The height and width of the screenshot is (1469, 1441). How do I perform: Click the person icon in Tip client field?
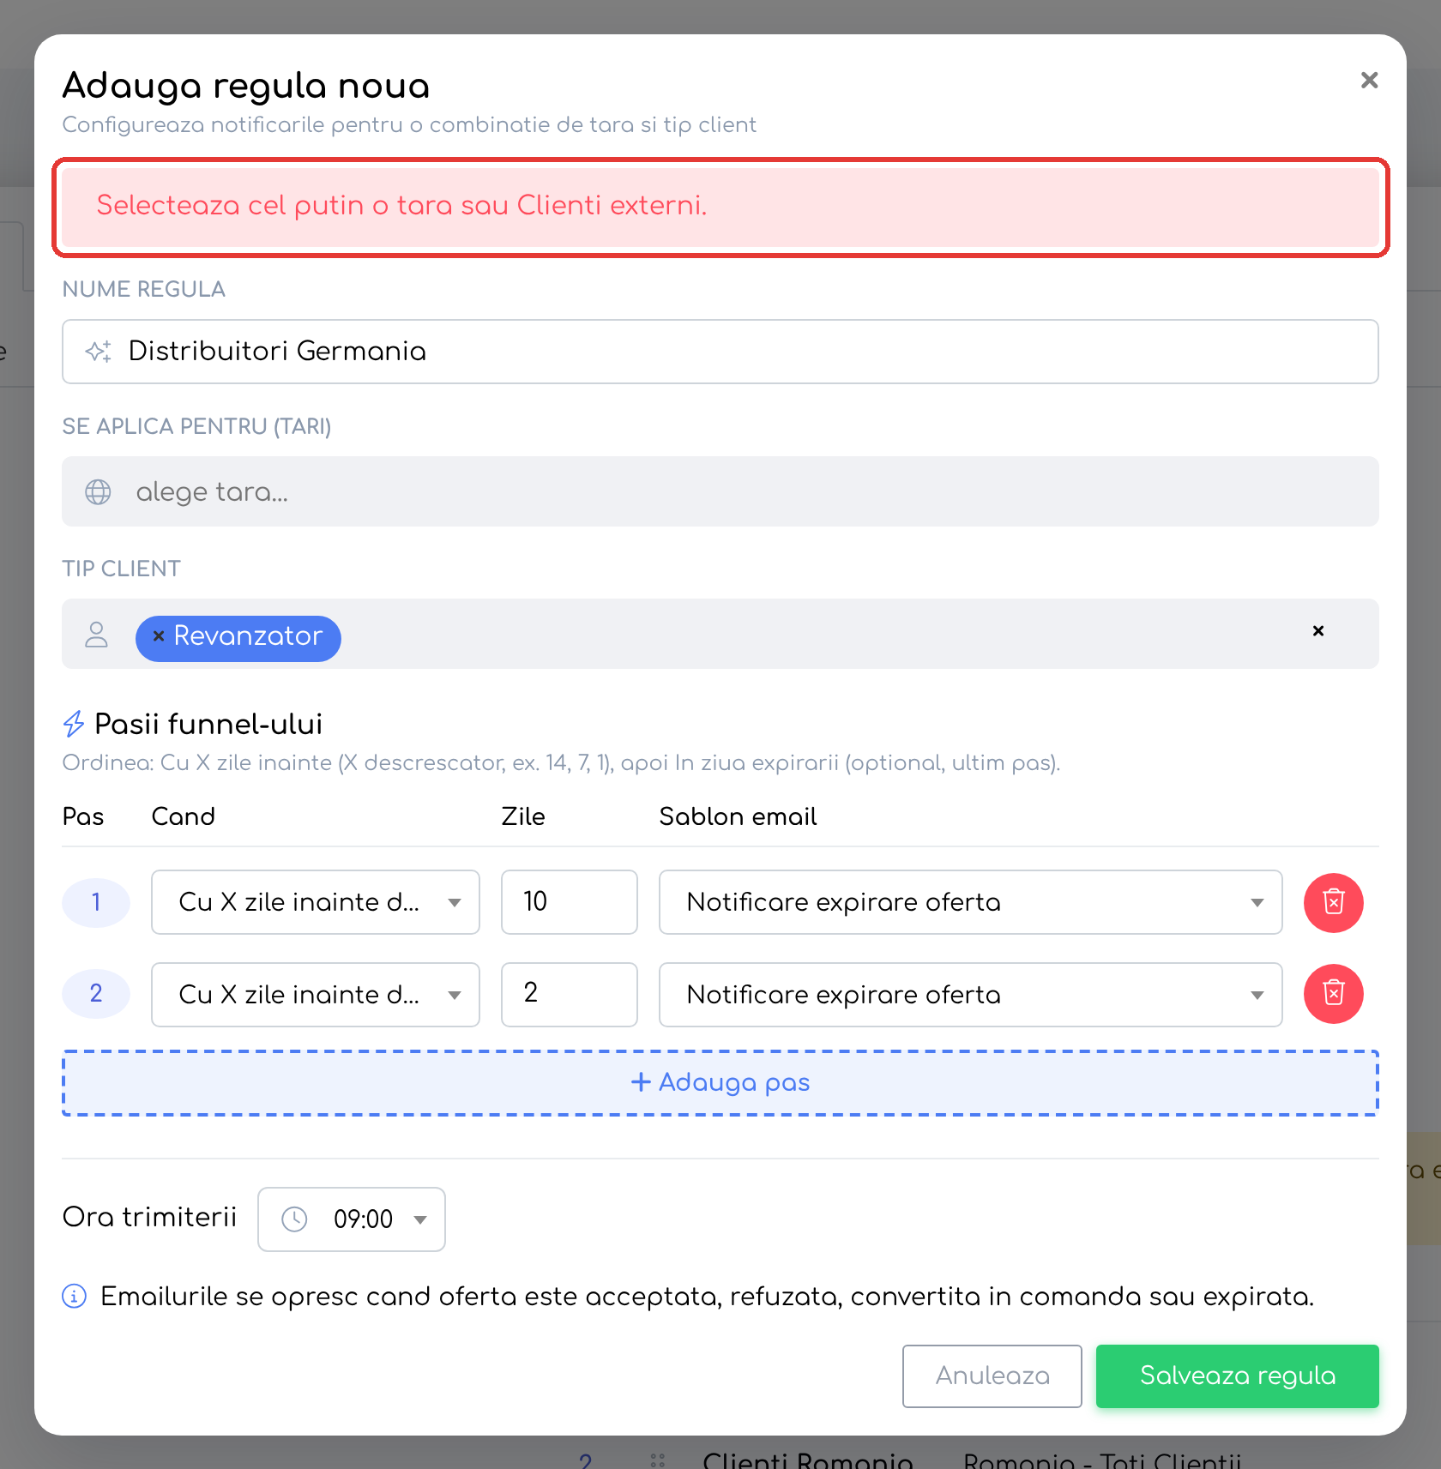coord(97,635)
